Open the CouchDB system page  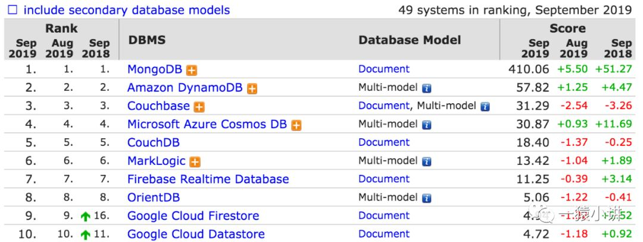[x=154, y=143]
